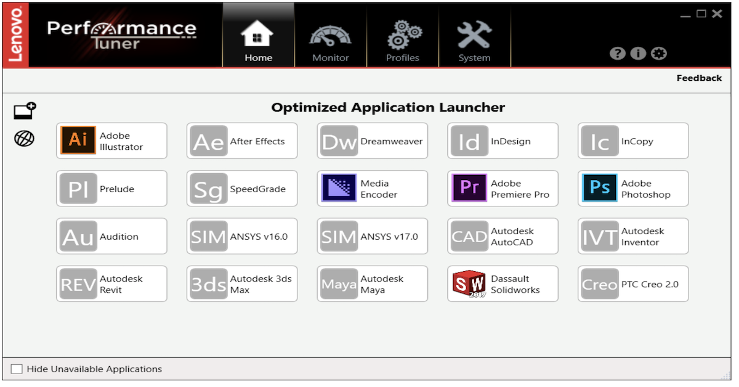Show info using the 'i' icon
Viewport: 739px width, 387px height.
[638, 54]
